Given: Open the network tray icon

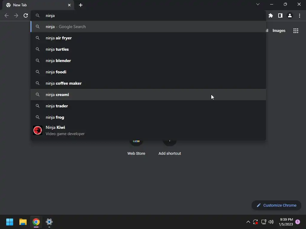Looking at the screenshot, I should click(x=264, y=222).
